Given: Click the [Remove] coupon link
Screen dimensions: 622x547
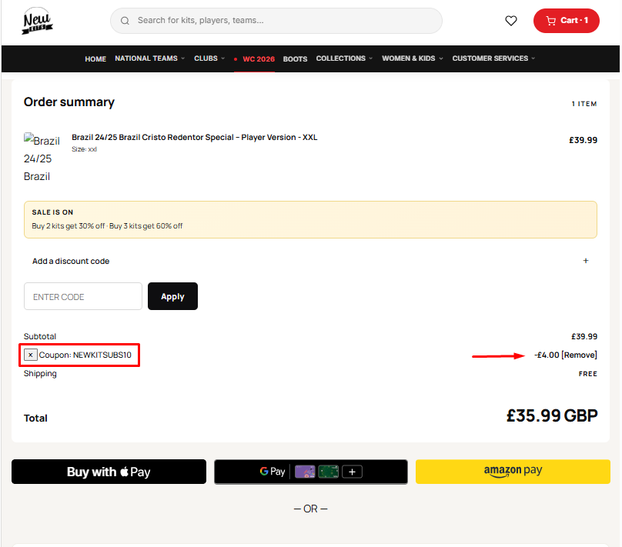Looking at the screenshot, I should click(579, 355).
